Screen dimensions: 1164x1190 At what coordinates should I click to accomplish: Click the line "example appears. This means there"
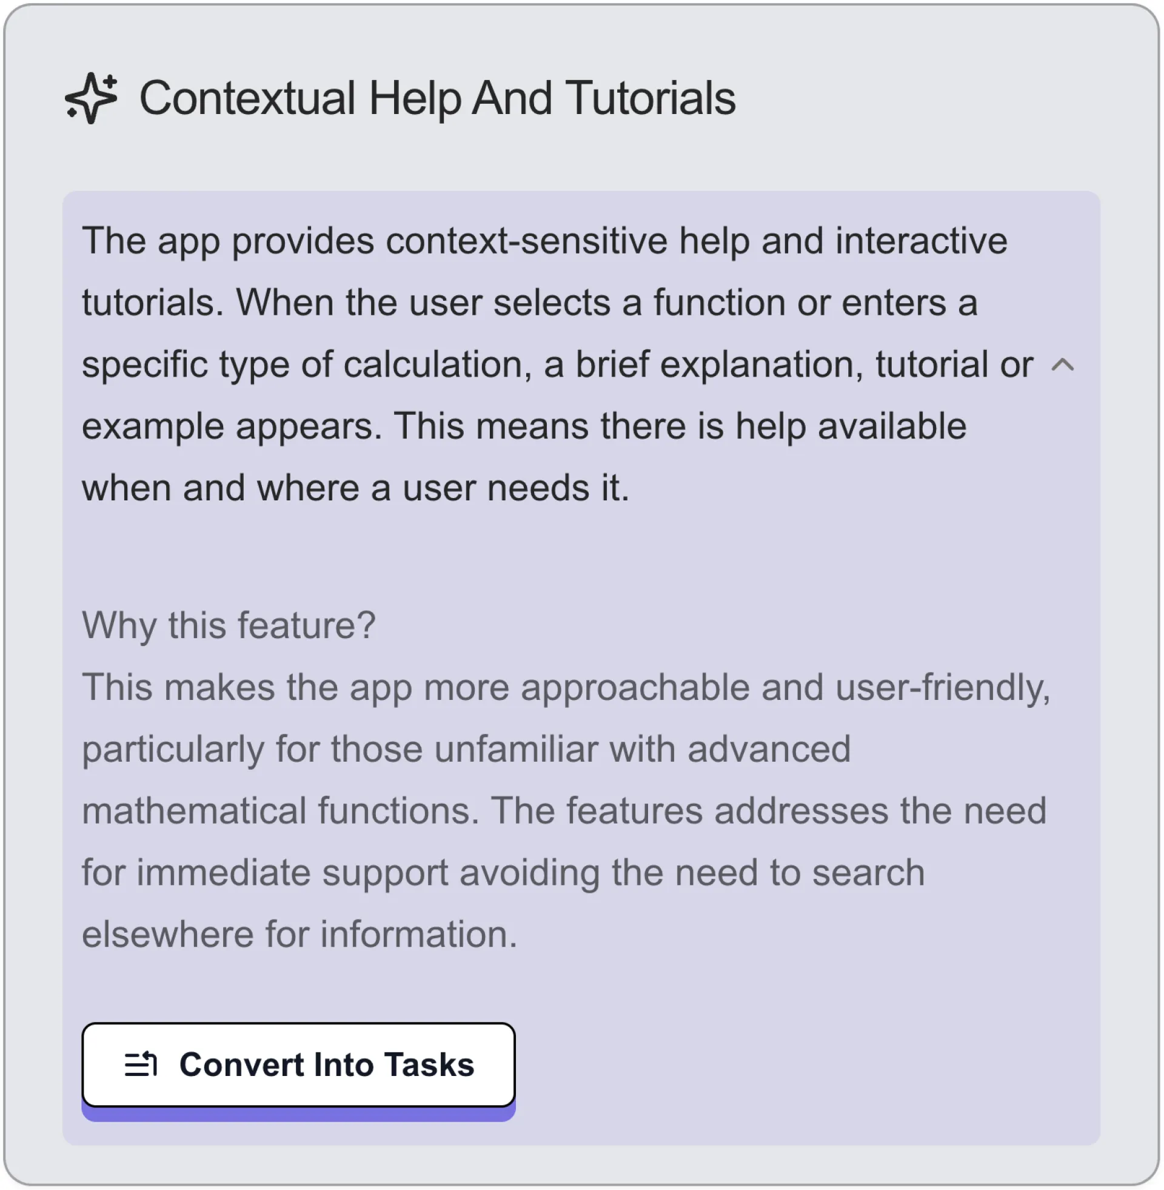pos(524,426)
